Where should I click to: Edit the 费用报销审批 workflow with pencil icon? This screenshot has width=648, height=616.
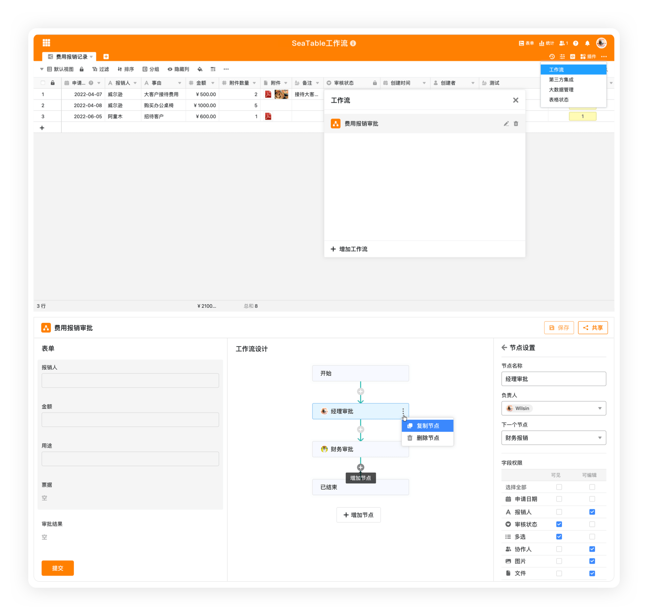pyautogui.click(x=506, y=124)
